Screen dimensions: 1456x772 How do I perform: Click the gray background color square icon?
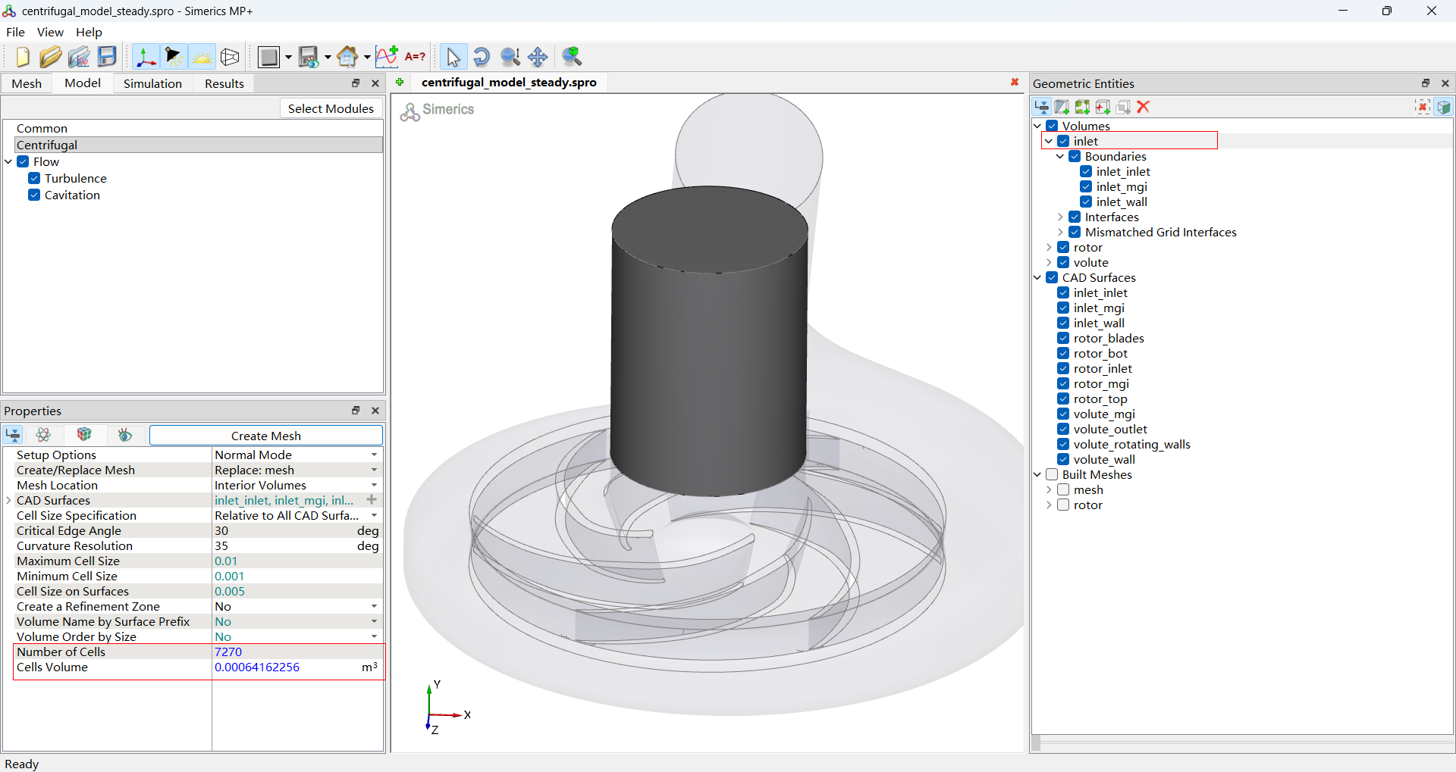[268, 57]
